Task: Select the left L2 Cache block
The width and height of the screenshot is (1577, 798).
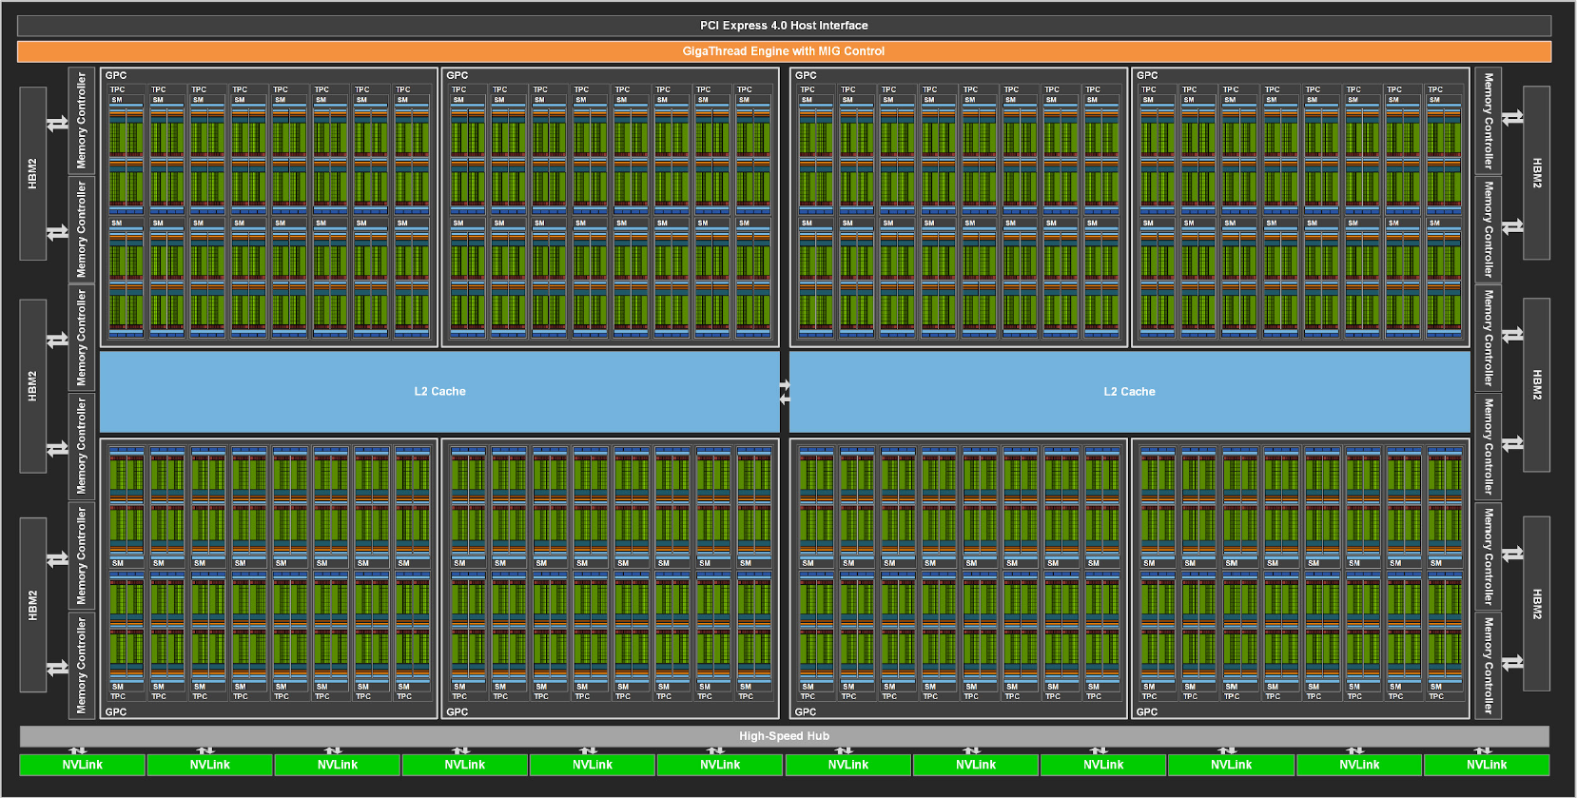Action: click(x=439, y=392)
